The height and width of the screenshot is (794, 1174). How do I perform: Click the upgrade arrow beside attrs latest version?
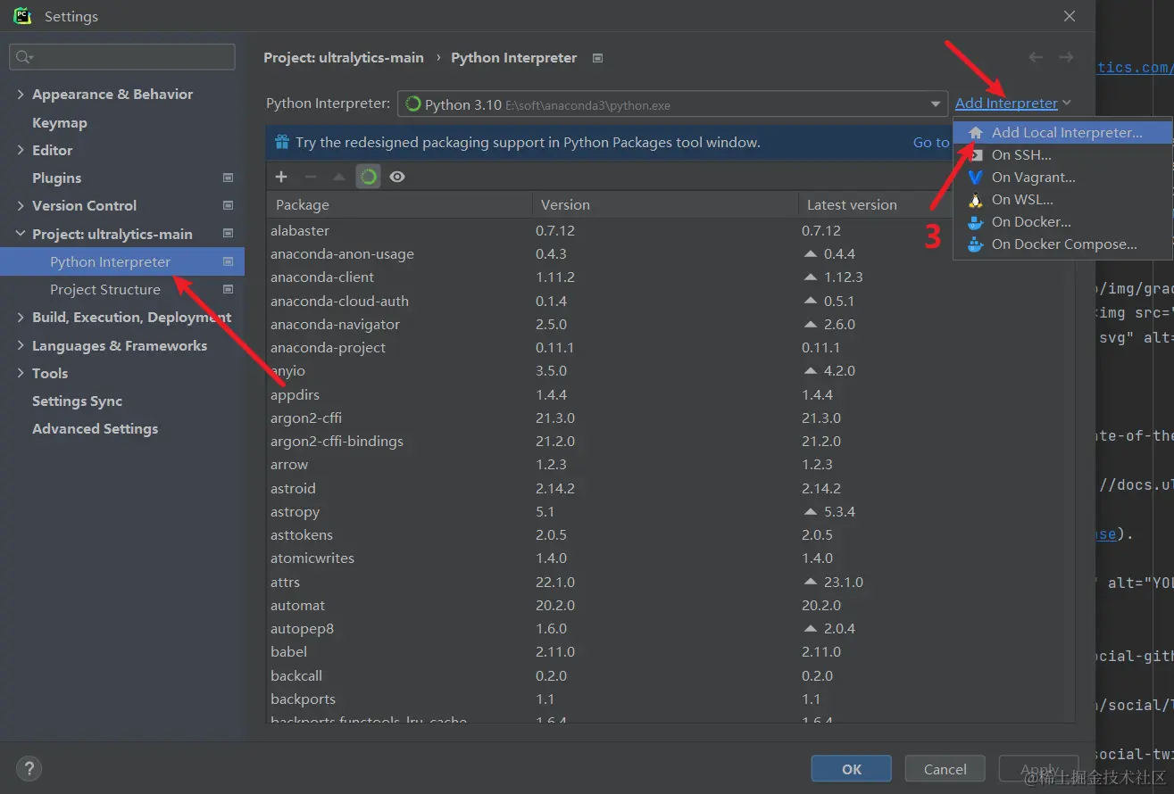(x=811, y=582)
